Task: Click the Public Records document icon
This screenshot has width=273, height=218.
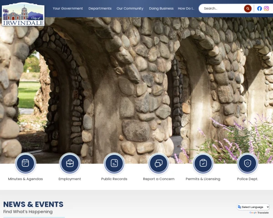Action: [114, 163]
